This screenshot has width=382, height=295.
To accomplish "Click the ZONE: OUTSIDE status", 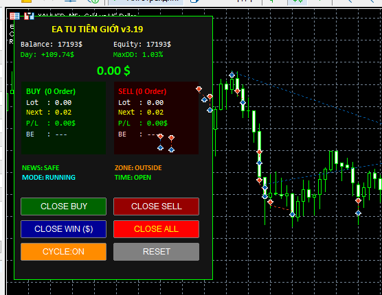I will 138,168.
